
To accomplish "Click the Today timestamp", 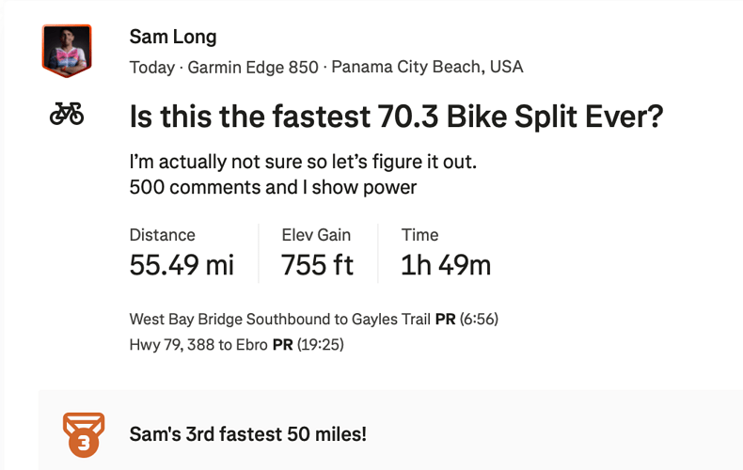I will click(x=152, y=68).
